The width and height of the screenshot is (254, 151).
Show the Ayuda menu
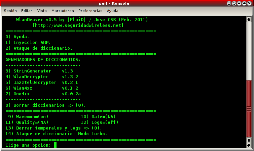pos(112,11)
